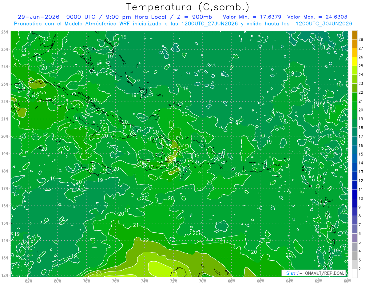Click the "0000 UTC" time text

[81, 17]
